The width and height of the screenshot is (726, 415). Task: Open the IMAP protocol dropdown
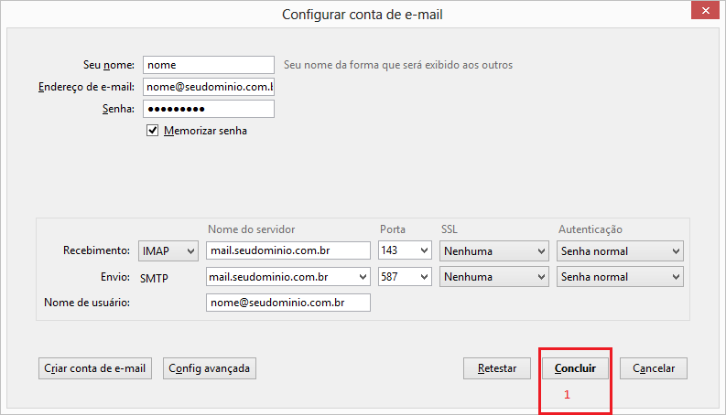pos(168,250)
